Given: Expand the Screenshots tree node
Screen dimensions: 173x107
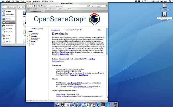Looking at the screenshot, I should tap(28, 35).
